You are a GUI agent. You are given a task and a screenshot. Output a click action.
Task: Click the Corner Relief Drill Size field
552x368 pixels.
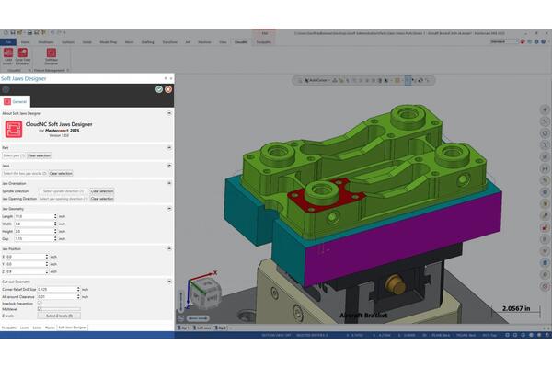(x=57, y=289)
